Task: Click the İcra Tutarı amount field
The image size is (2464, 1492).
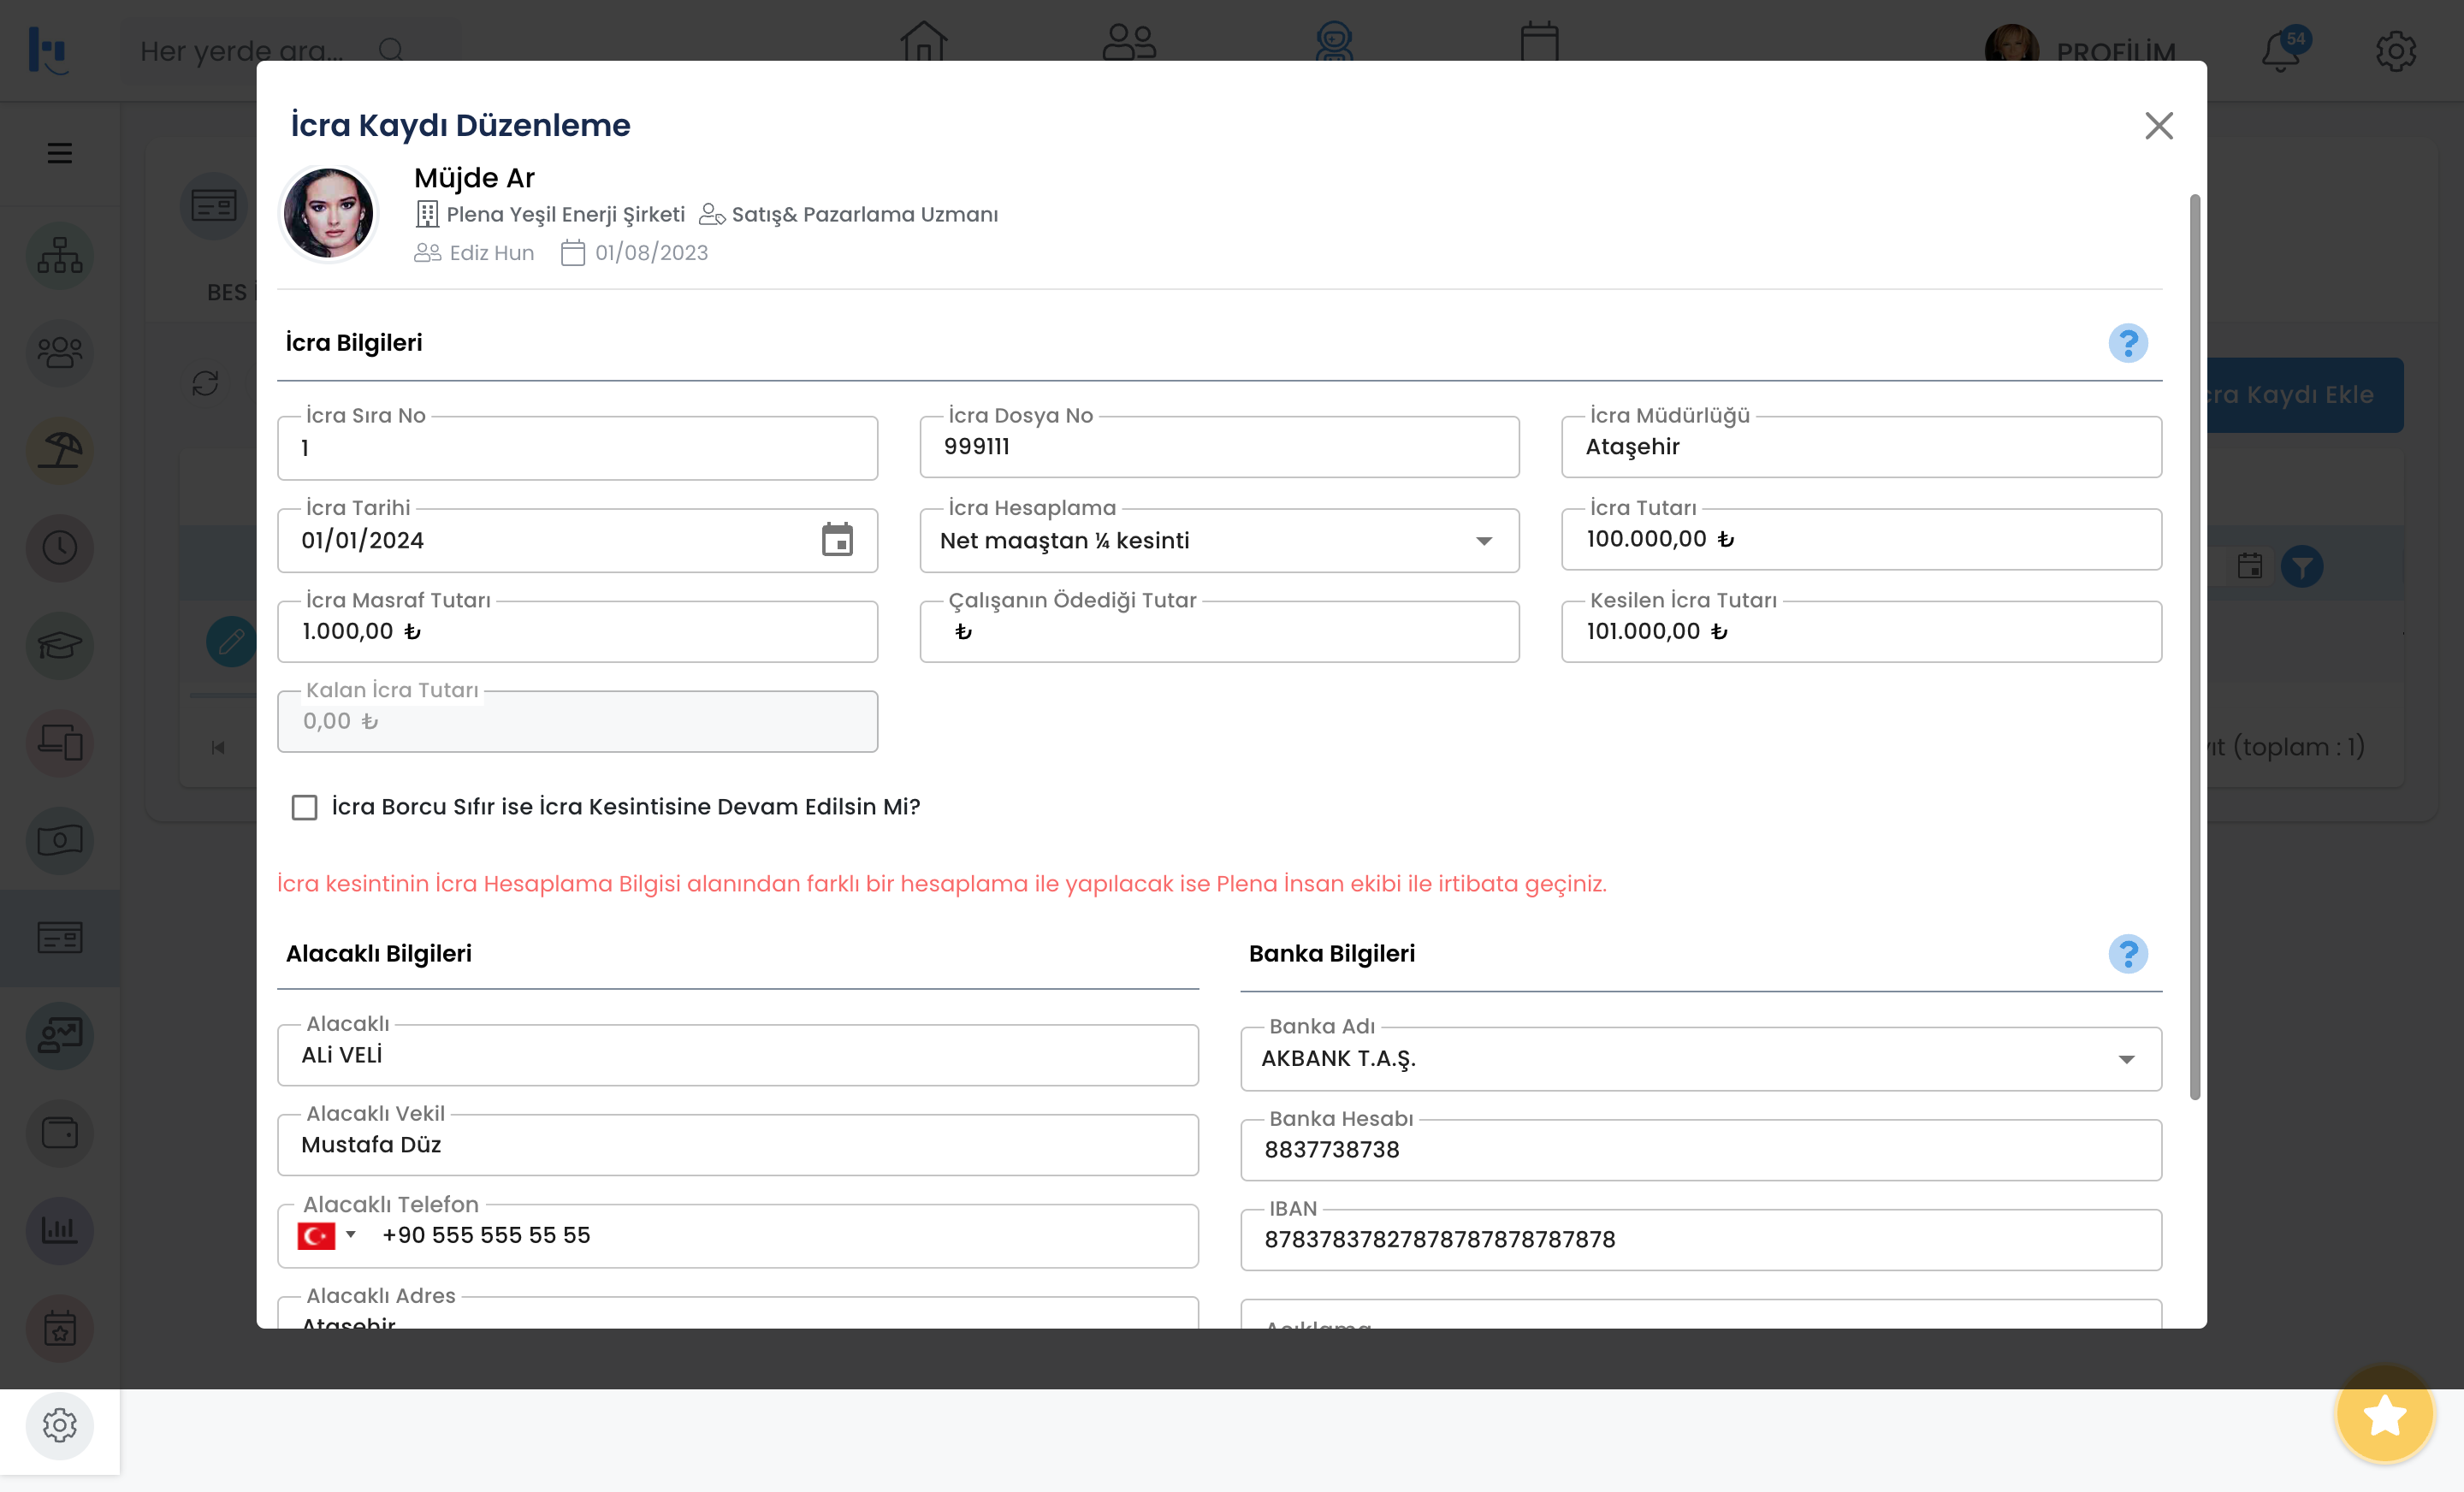Action: 1860,540
